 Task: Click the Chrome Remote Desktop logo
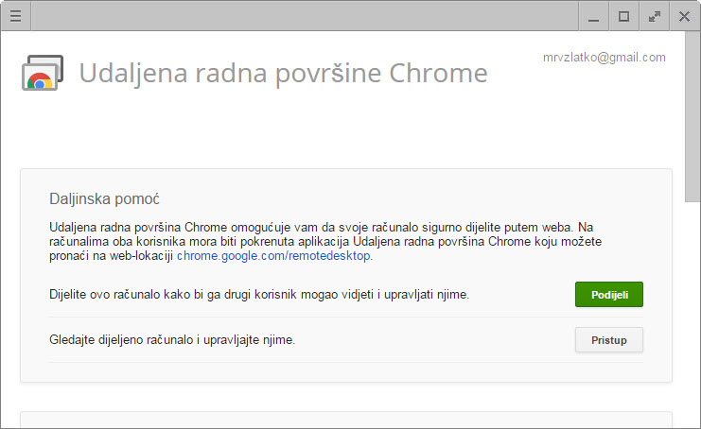43,73
